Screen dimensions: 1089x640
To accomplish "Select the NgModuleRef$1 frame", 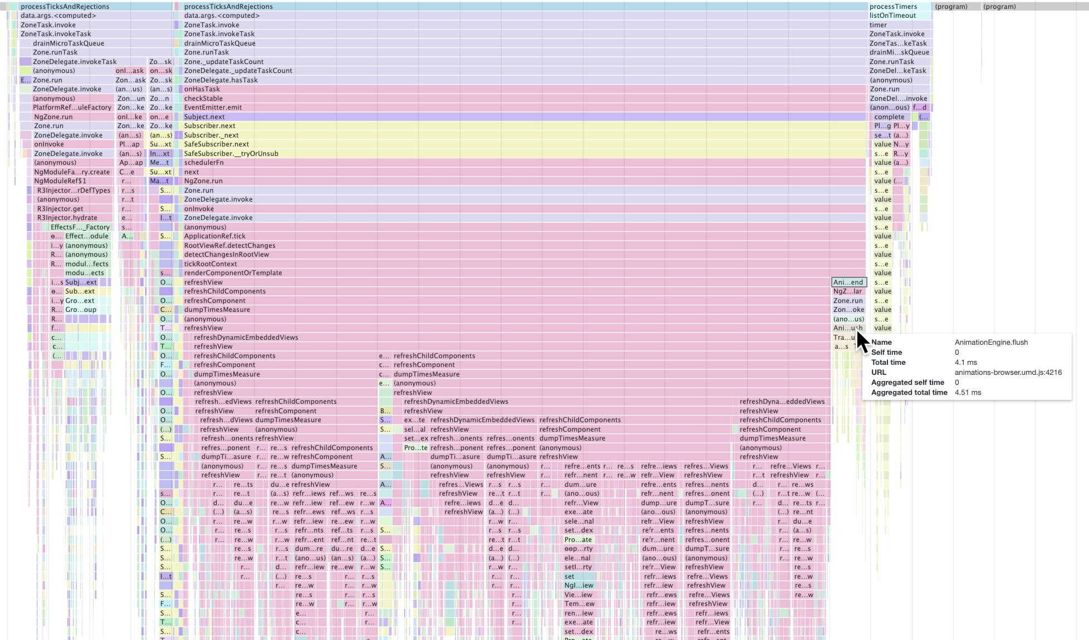I will point(72,181).
